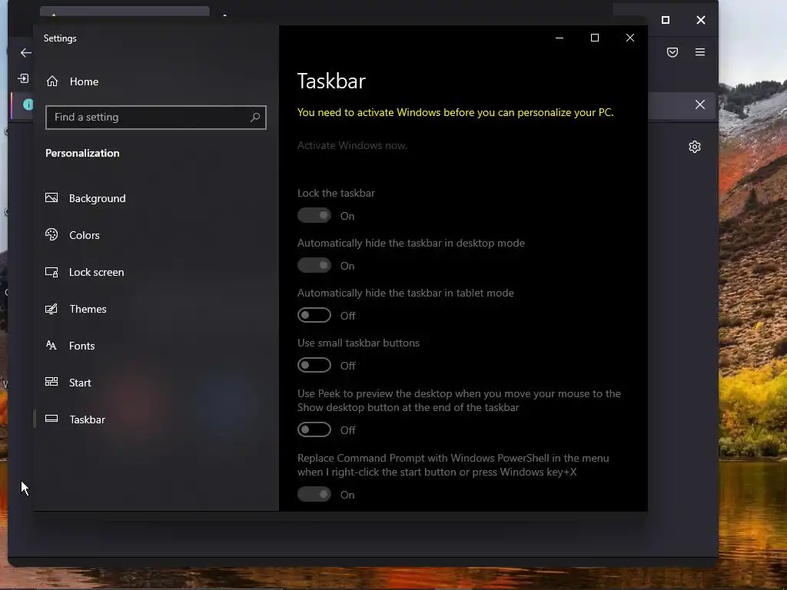Screen dimensions: 787x590
Task: Click the Themes brush icon
Action: [51, 309]
